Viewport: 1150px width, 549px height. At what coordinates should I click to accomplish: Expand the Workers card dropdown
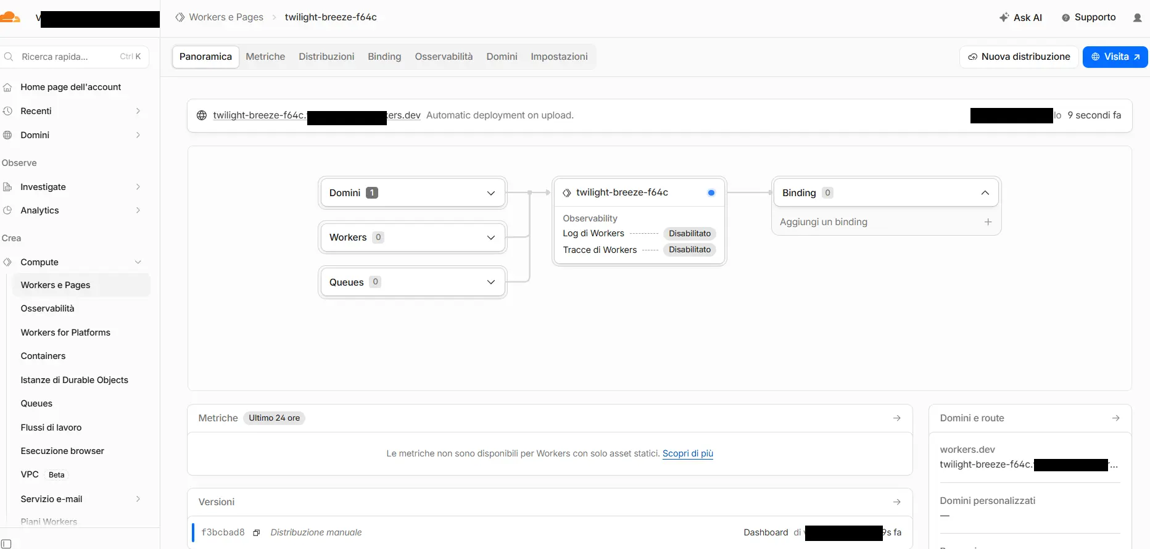pyautogui.click(x=491, y=237)
